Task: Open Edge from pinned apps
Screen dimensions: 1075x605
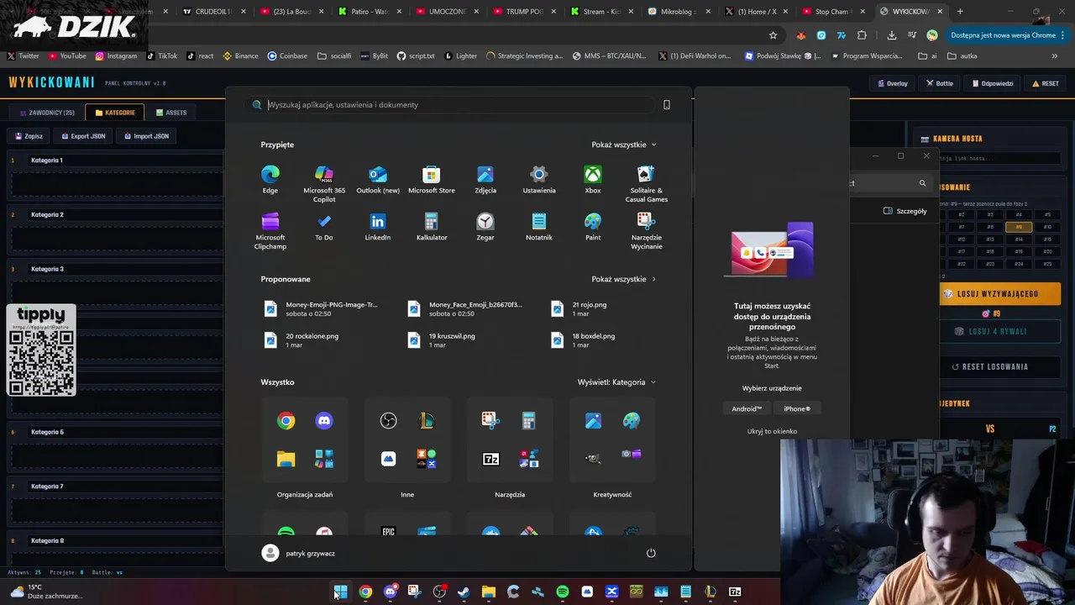Action: [x=270, y=179]
